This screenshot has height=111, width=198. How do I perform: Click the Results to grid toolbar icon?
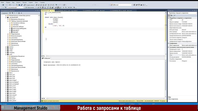pos(58,7)
